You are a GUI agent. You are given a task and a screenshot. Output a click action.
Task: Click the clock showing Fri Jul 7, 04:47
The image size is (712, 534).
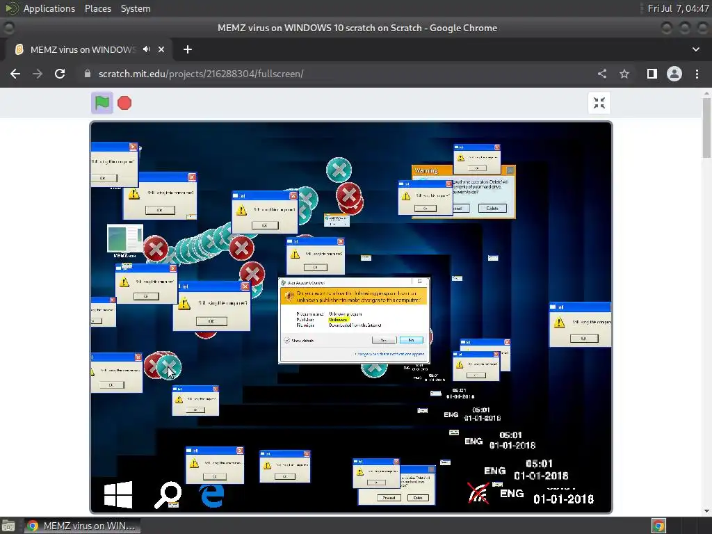click(x=677, y=8)
